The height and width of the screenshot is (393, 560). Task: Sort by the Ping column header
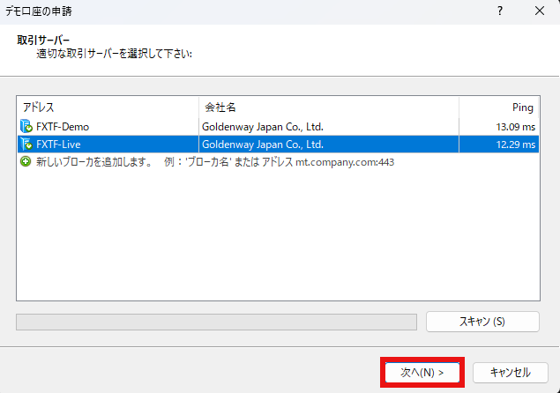point(499,108)
